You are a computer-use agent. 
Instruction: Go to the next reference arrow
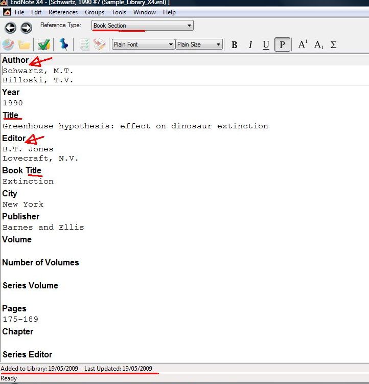point(26,28)
